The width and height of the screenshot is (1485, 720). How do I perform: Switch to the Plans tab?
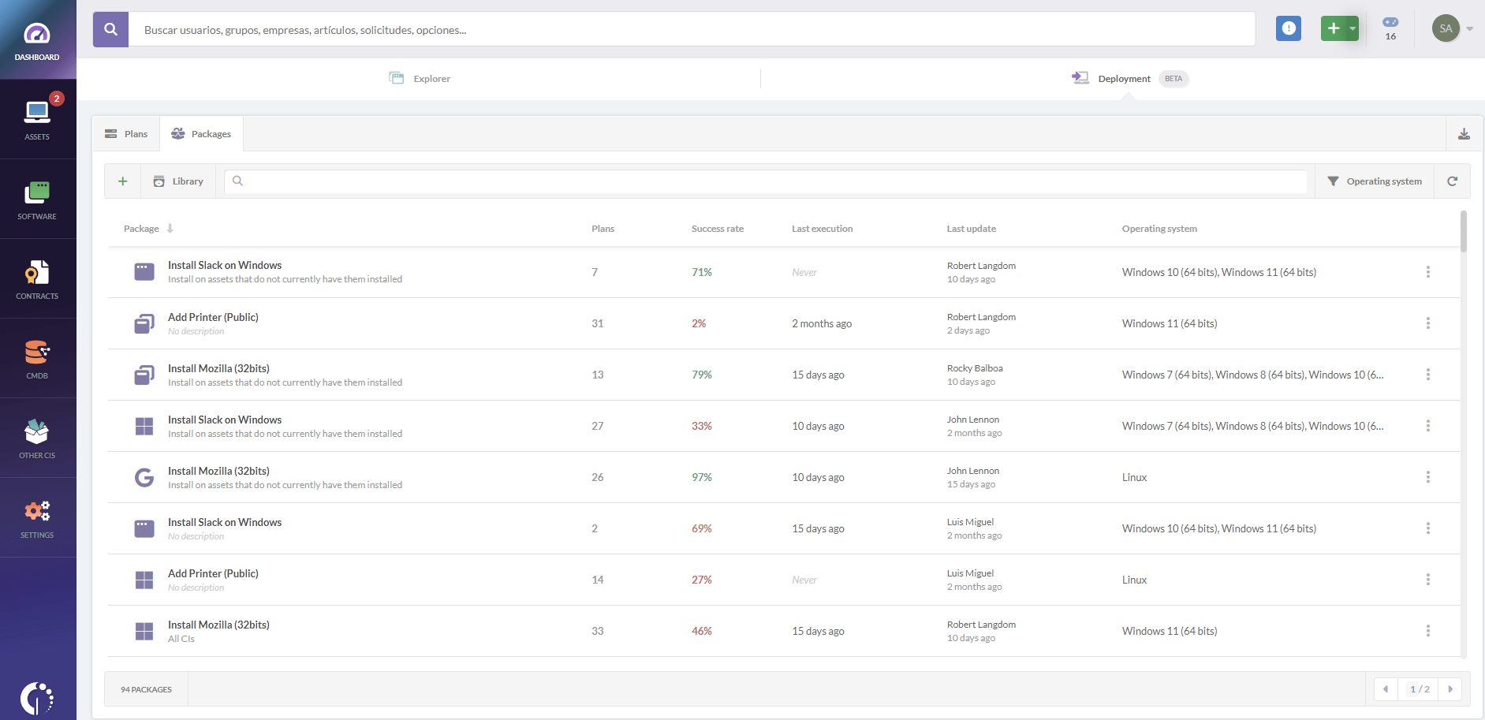pyautogui.click(x=125, y=133)
